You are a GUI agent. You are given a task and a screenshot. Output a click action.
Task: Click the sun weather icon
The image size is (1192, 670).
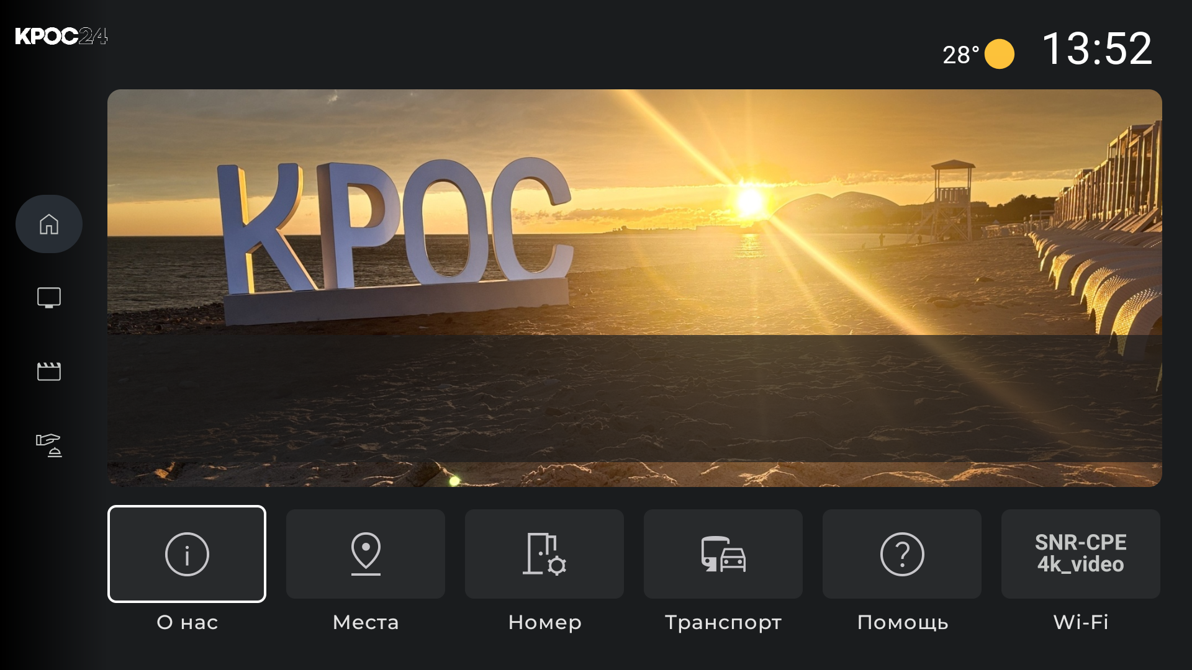click(1000, 54)
